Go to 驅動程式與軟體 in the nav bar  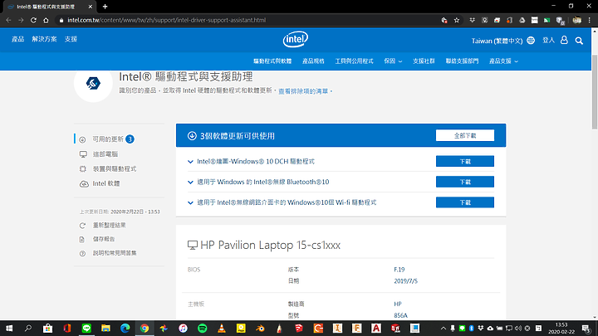point(272,61)
